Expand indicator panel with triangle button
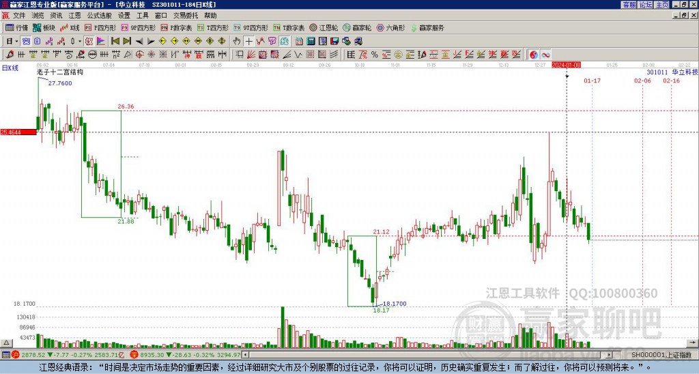 (6, 343)
